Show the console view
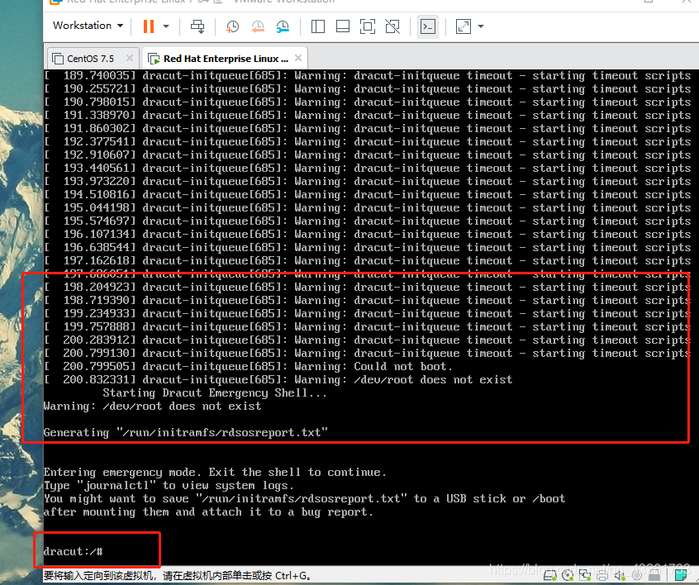The height and width of the screenshot is (585, 699). pyautogui.click(x=427, y=26)
